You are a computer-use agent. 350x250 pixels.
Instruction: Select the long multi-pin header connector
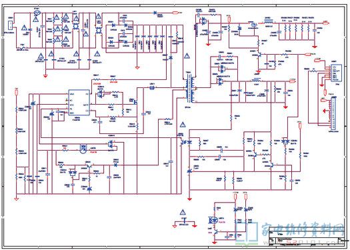pyautogui.click(x=334, y=113)
